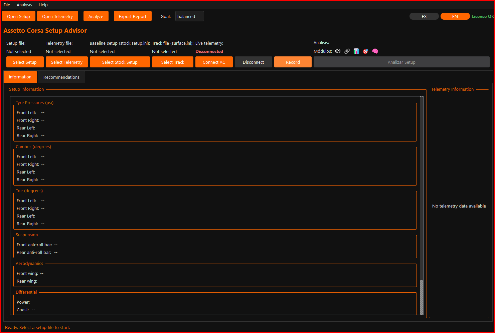This screenshot has width=495, height=333.
Task: Click the status bar 'Ready. Select a setup file' message
Action: (37, 328)
